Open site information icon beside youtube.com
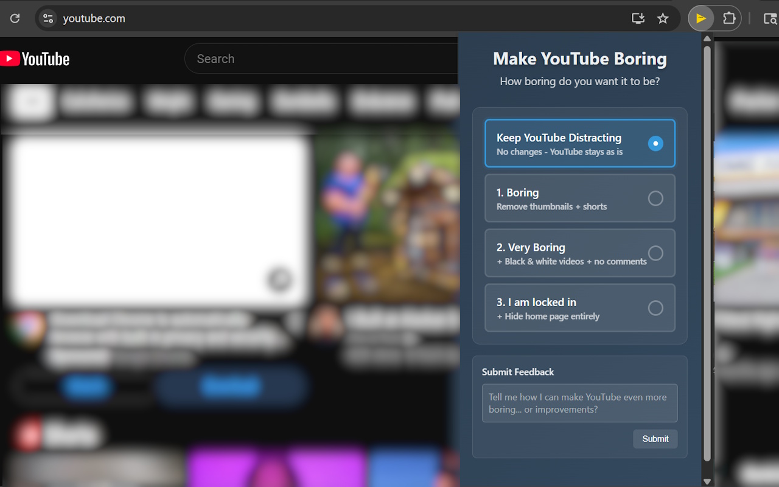Screen dimensions: 779x487 pyautogui.click(x=48, y=18)
